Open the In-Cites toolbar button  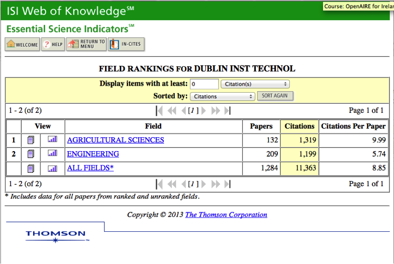tap(126, 44)
